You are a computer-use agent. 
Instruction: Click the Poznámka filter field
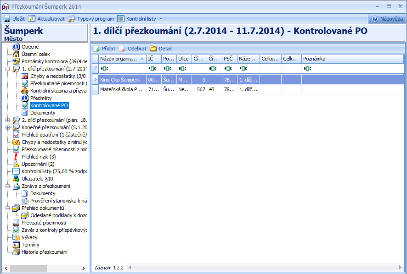click(x=352, y=69)
